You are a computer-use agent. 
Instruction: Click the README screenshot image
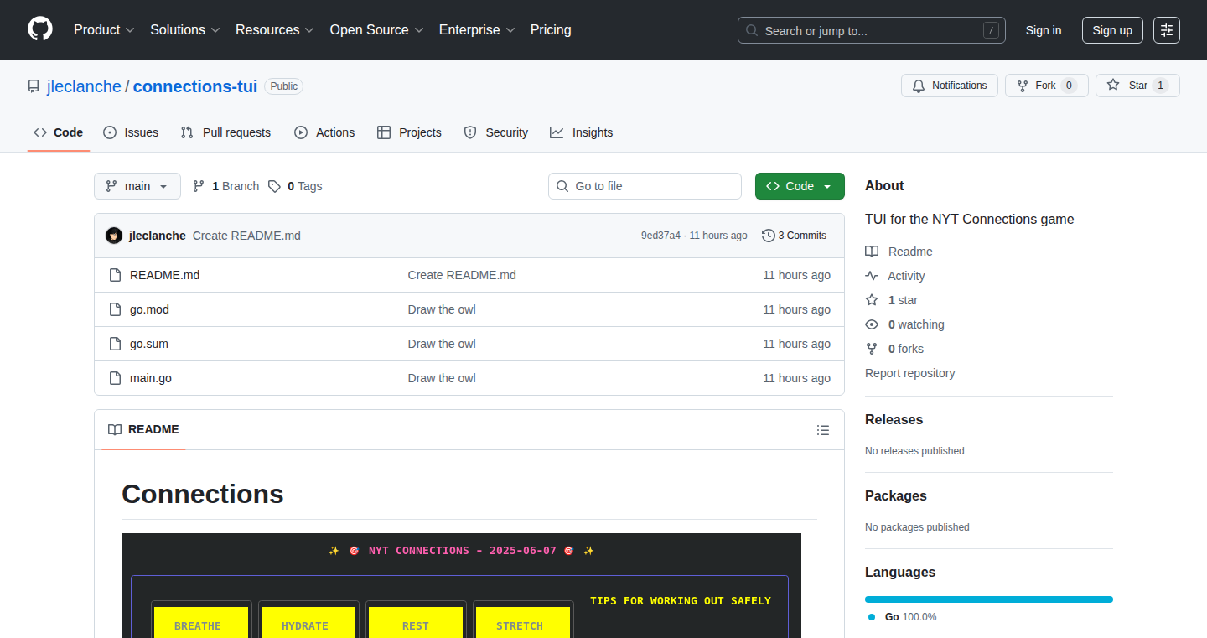(x=461, y=585)
